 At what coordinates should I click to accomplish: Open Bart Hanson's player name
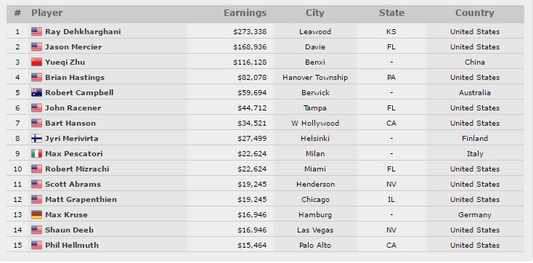click(x=70, y=124)
